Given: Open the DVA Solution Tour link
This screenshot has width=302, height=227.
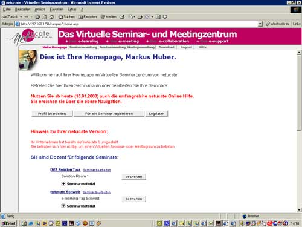Looking at the screenshot, I should (x=65, y=169).
